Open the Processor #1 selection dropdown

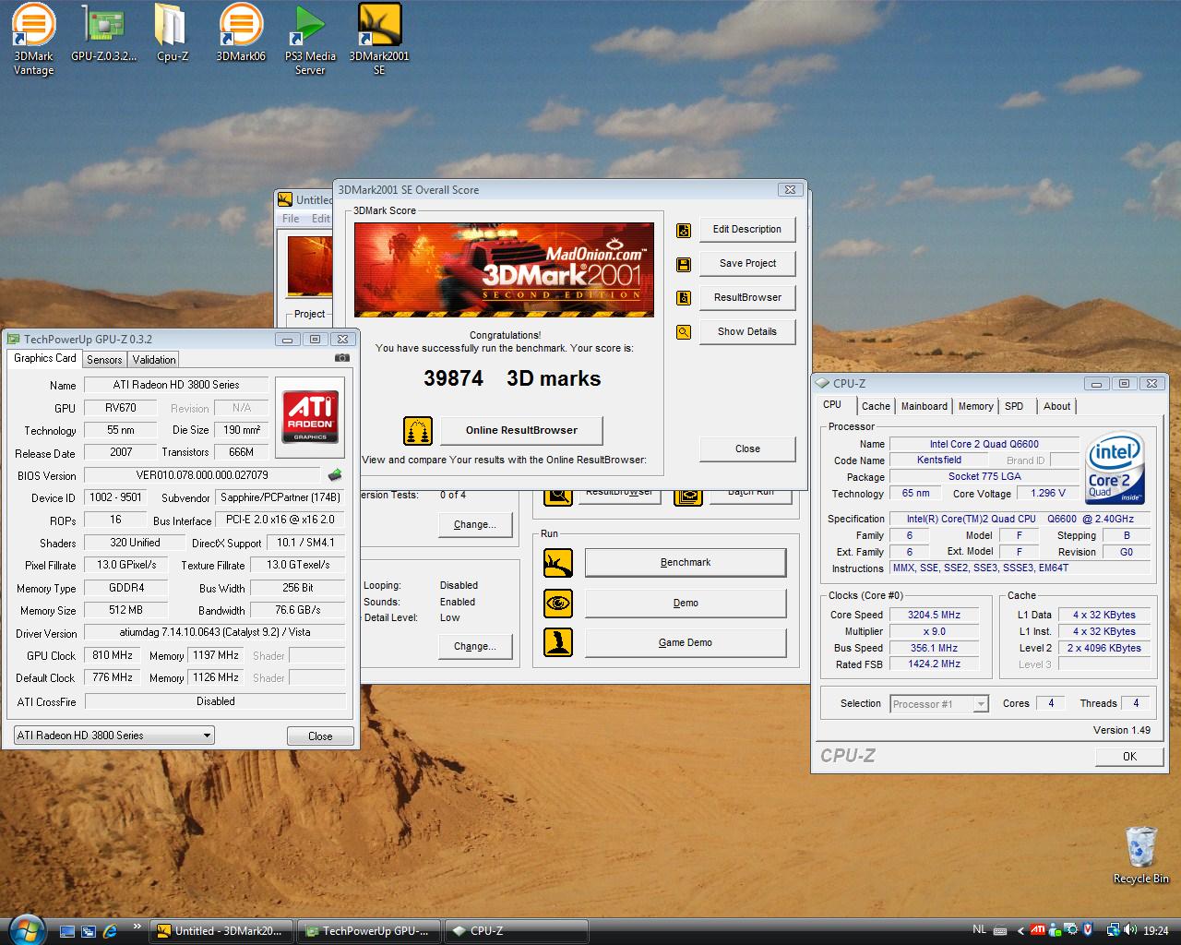[939, 704]
